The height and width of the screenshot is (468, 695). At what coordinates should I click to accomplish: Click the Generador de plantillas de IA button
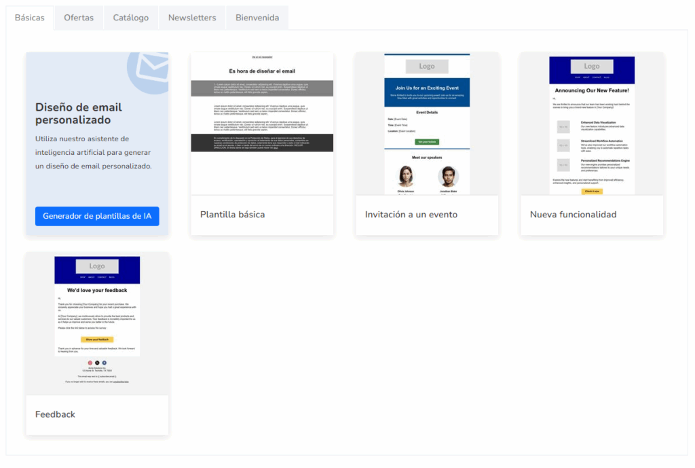pyautogui.click(x=96, y=216)
